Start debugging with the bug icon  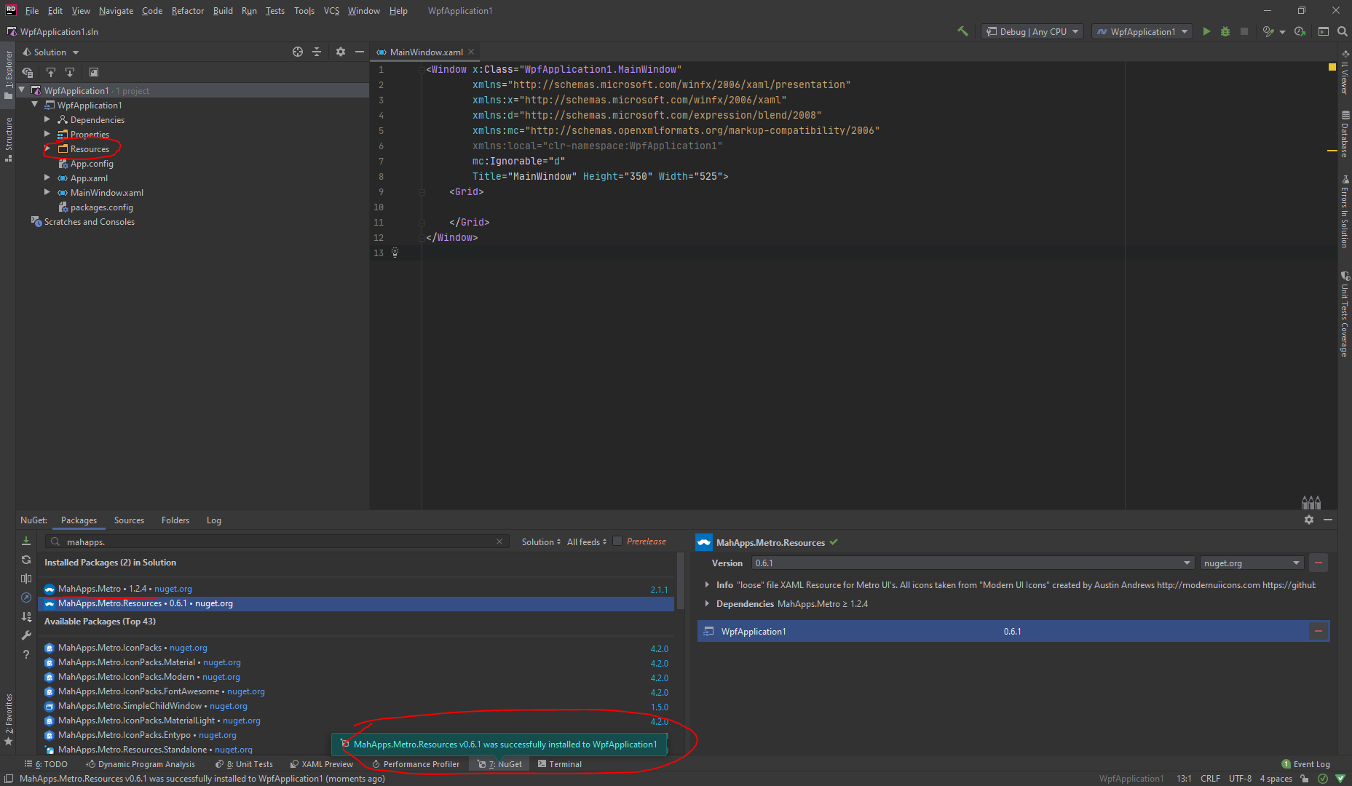click(1225, 31)
